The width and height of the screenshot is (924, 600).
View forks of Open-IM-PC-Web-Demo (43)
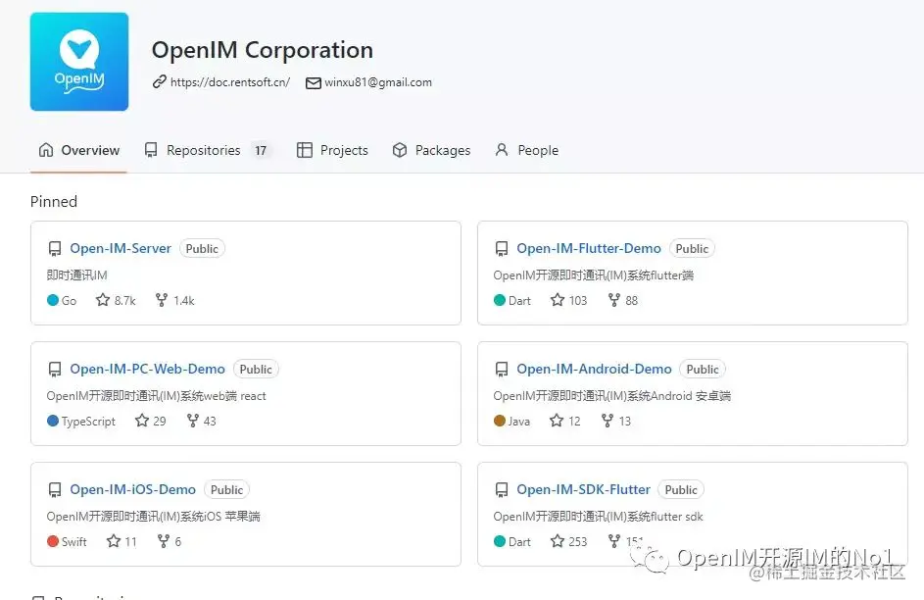pyautogui.click(x=201, y=421)
